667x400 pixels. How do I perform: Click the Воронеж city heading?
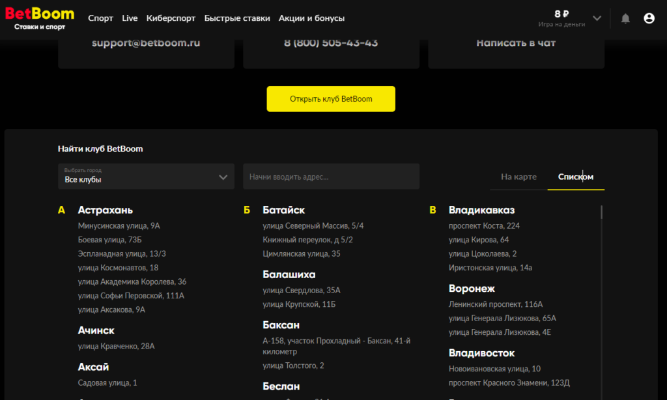[472, 289]
